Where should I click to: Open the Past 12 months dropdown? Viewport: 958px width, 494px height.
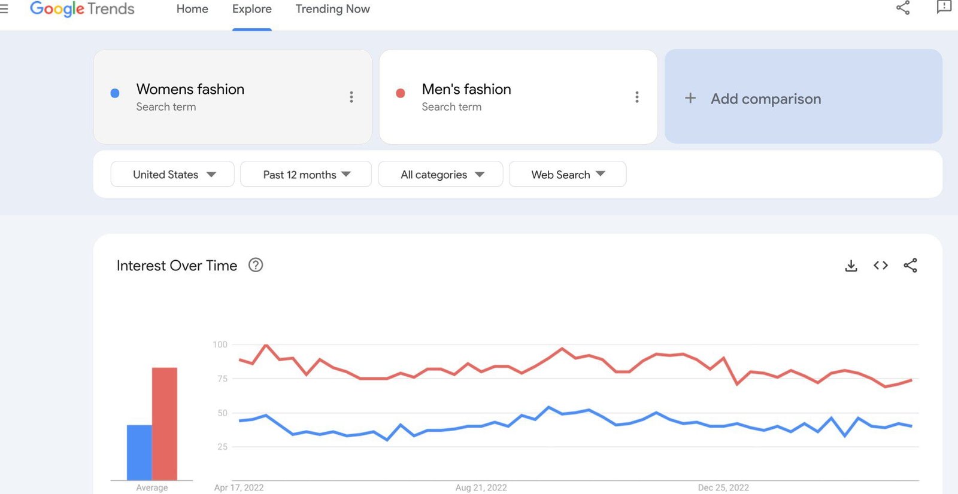(306, 174)
